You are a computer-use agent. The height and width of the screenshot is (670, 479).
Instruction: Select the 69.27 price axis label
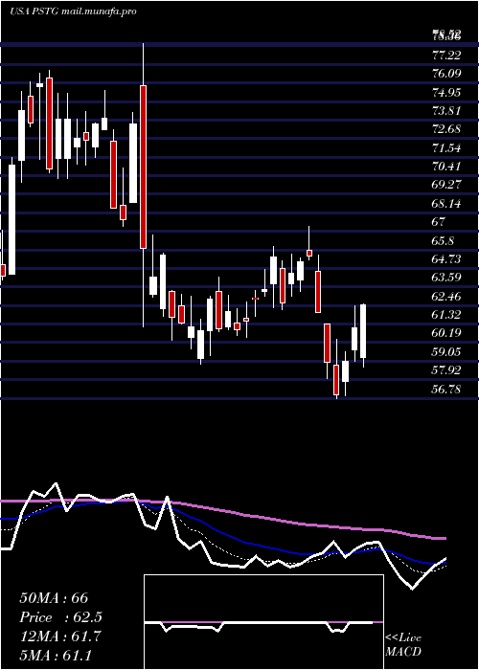tap(446, 185)
